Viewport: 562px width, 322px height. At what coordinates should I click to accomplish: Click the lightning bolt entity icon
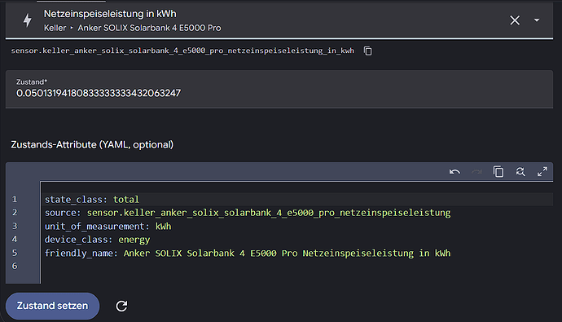(27, 20)
